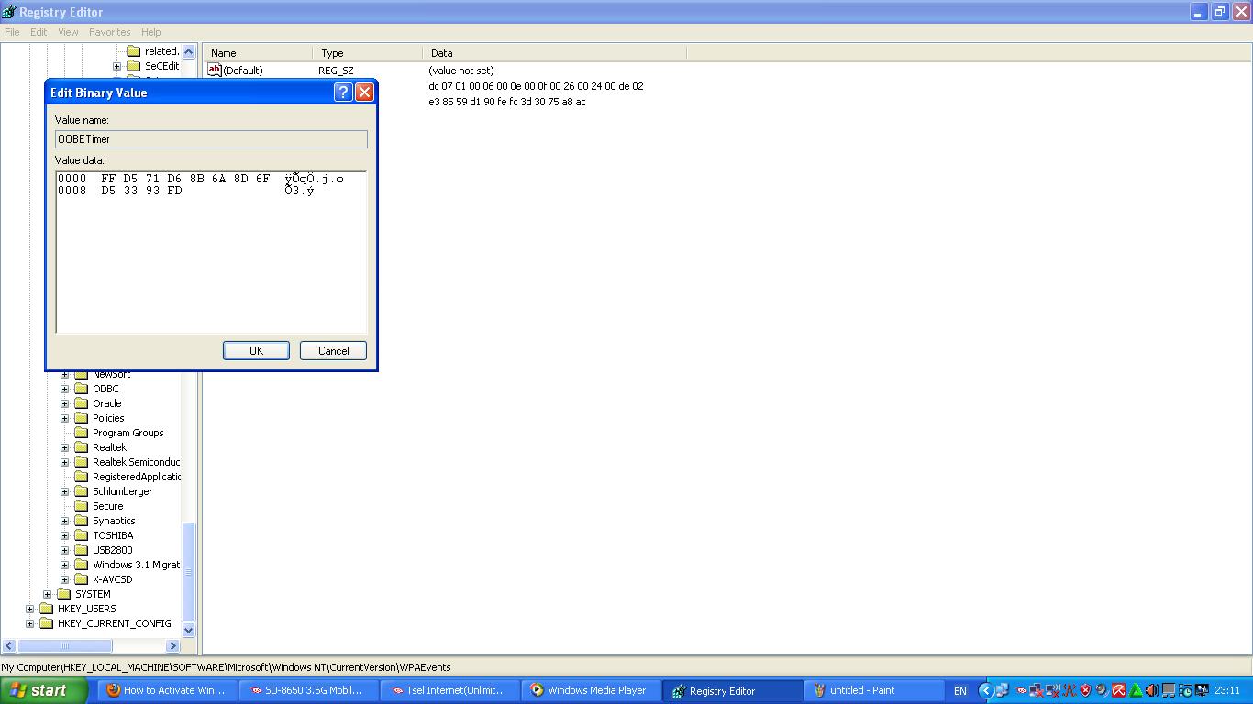Open the Edit menu
Screen dimensions: 1253x704
38,31
